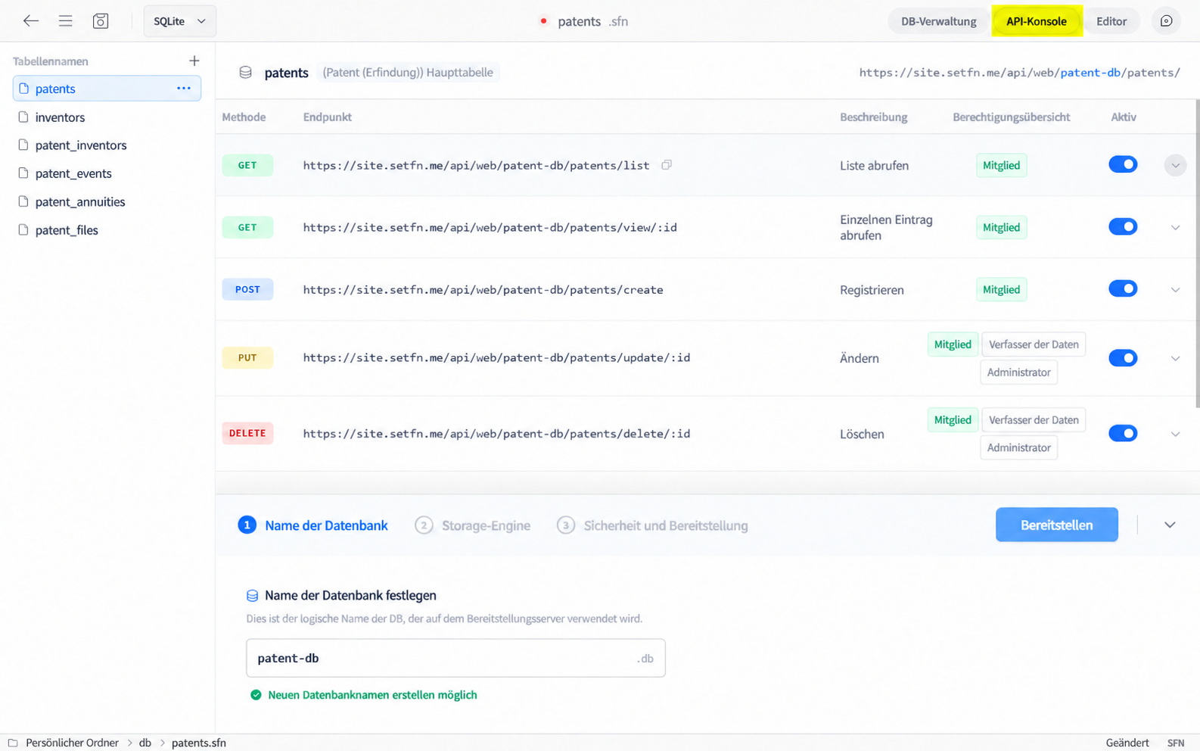This screenshot has height=751, width=1200.
Task: Open the patents table more options
Action: 184,89
